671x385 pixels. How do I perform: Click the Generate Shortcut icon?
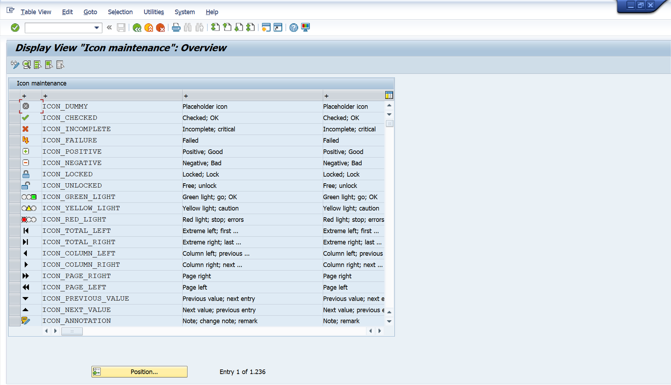(278, 28)
